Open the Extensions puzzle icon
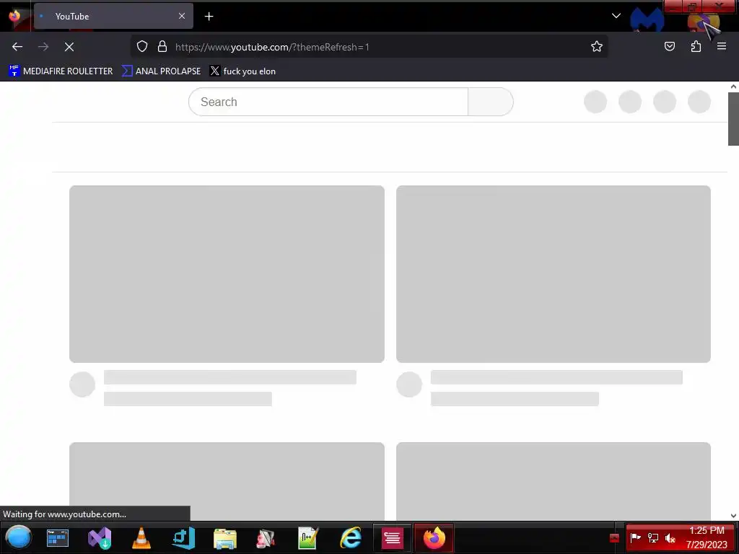Viewport: 739px width, 554px height. 696,46
